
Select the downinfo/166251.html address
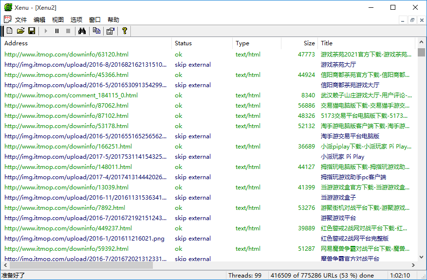[68, 146]
